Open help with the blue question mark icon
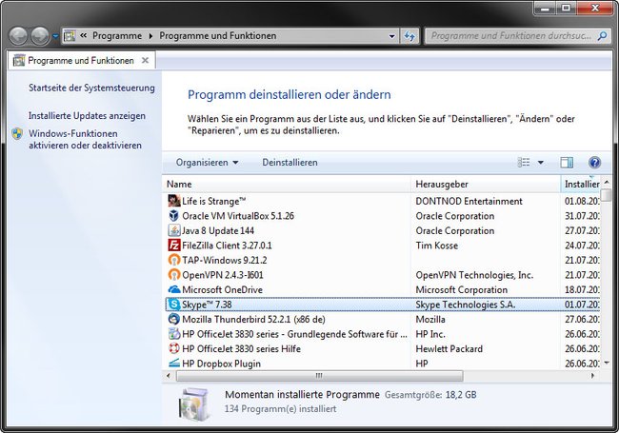The width and height of the screenshot is (619, 433). coord(594,163)
